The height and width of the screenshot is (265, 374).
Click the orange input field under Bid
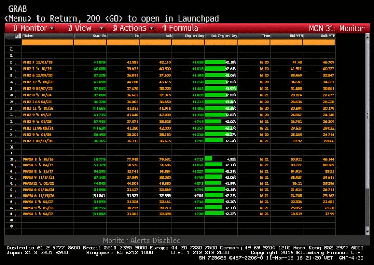tap(123, 42)
